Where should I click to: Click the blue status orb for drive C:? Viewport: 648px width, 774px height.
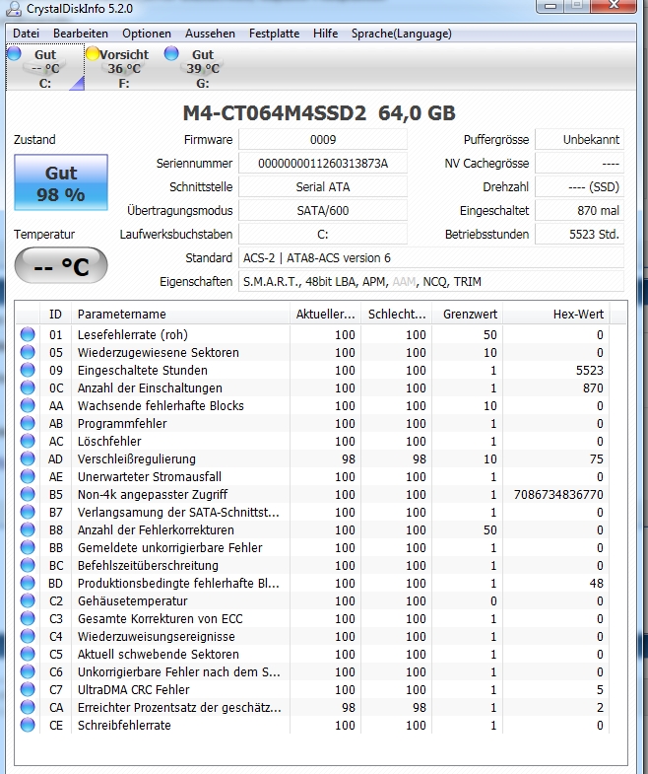point(15,53)
